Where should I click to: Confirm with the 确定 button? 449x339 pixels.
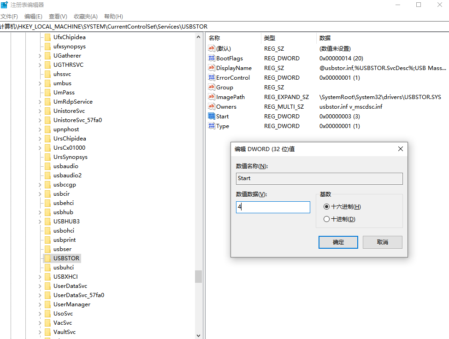pyautogui.click(x=338, y=242)
